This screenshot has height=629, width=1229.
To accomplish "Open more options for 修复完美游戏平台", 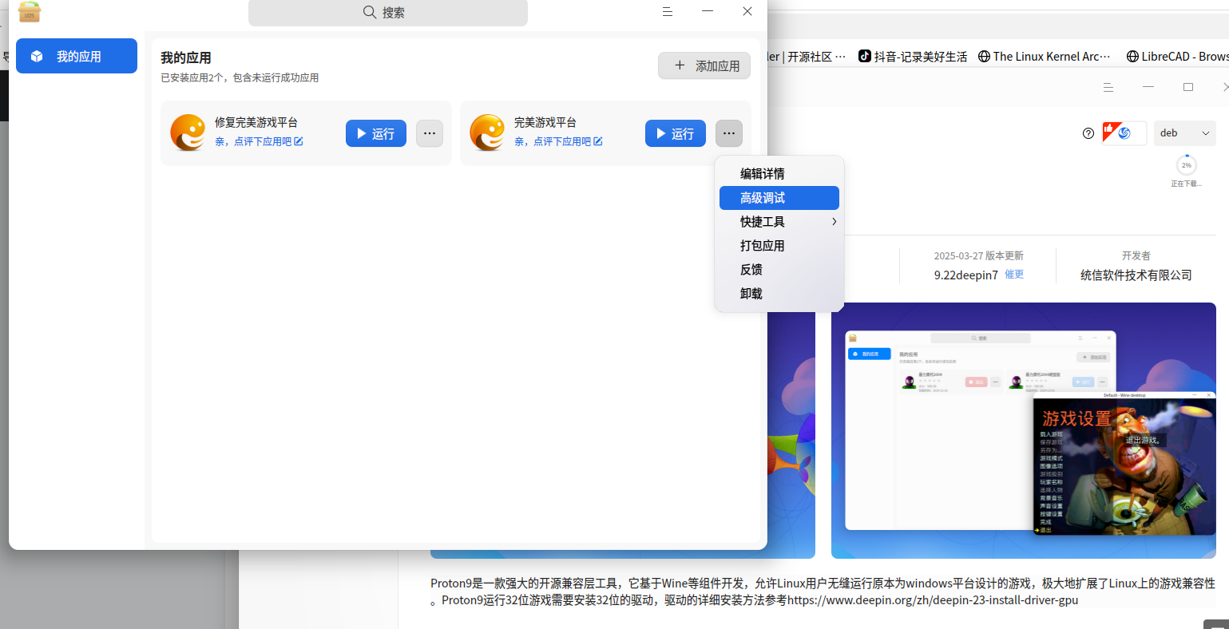I will (x=430, y=133).
